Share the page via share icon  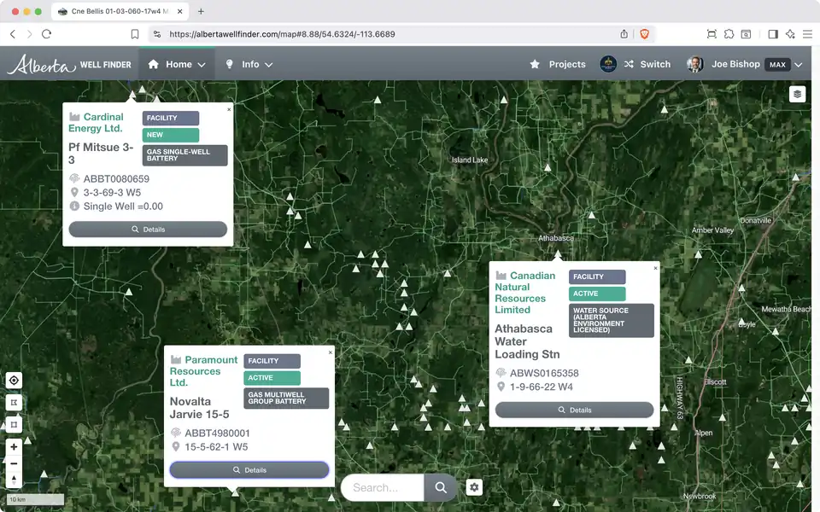pyautogui.click(x=624, y=34)
